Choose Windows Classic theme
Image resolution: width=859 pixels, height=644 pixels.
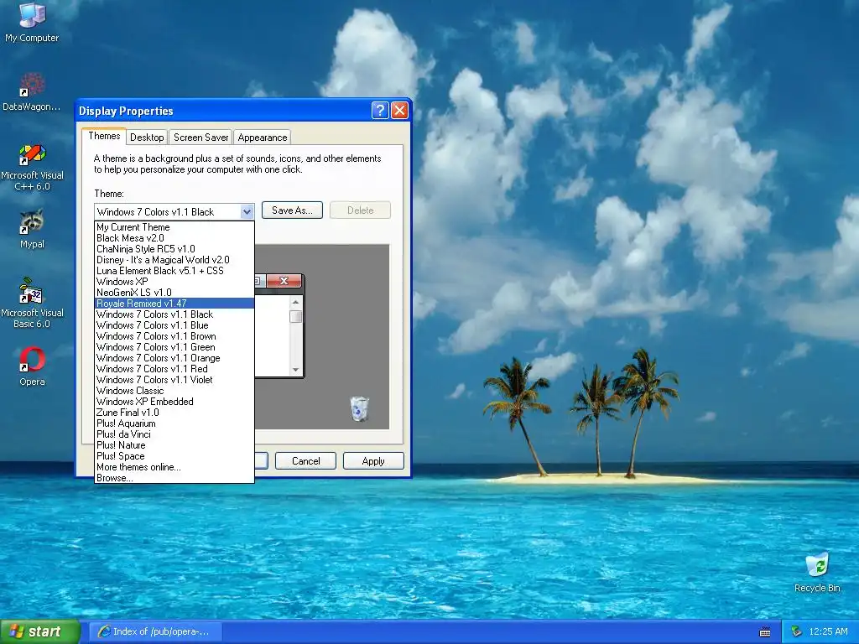coord(174,391)
